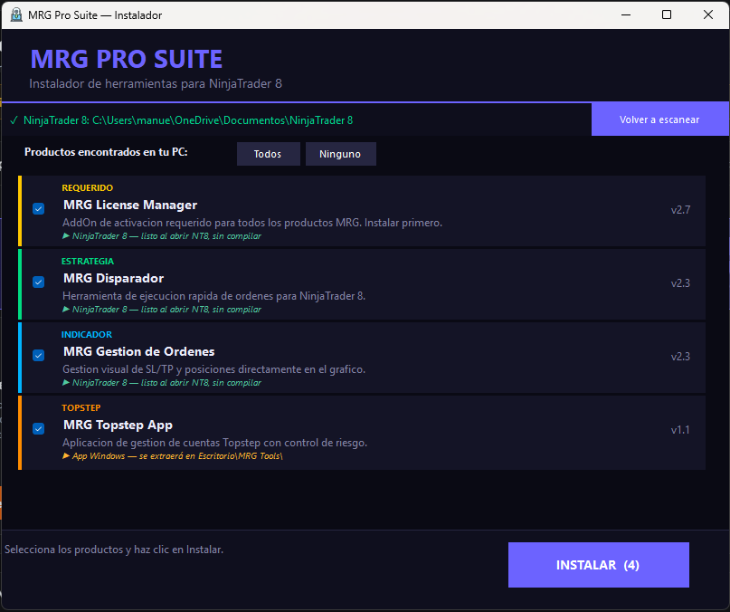
Task: Click version v2.3 on the Gestion de Ordenes row
Action: tap(680, 357)
